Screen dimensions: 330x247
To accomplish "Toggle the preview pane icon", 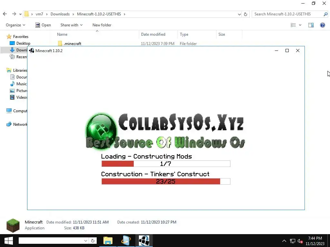I will click(x=311, y=25).
